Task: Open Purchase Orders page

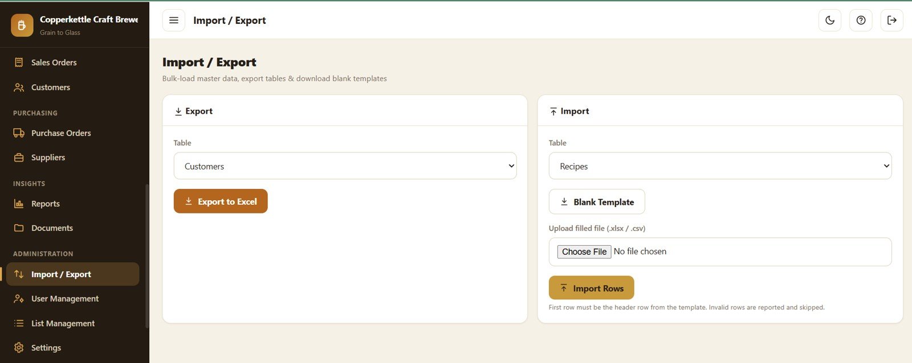Action: 72,133
